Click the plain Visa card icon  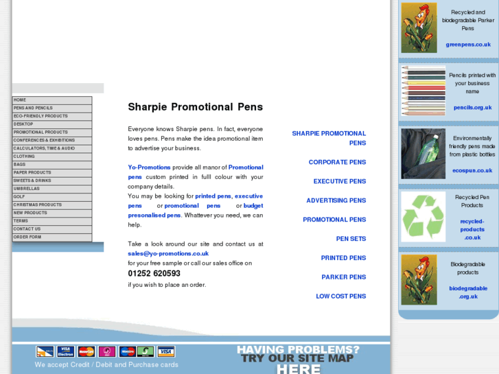[x=166, y=352]
